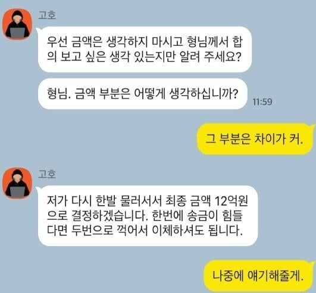
Task: Tap the yellow 나중에 얘기해줄게 bubble
Action: click(258, 276)
